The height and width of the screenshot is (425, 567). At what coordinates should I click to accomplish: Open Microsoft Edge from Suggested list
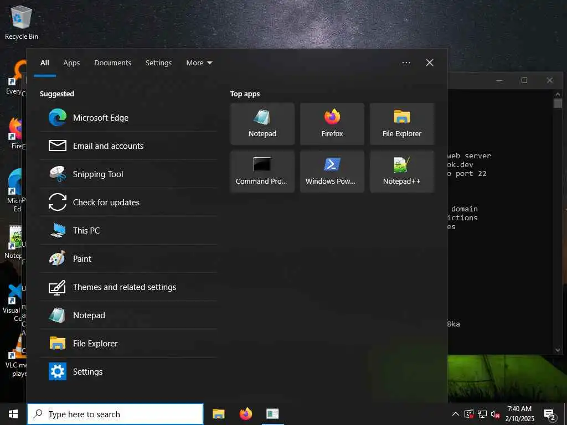(128, 117)
